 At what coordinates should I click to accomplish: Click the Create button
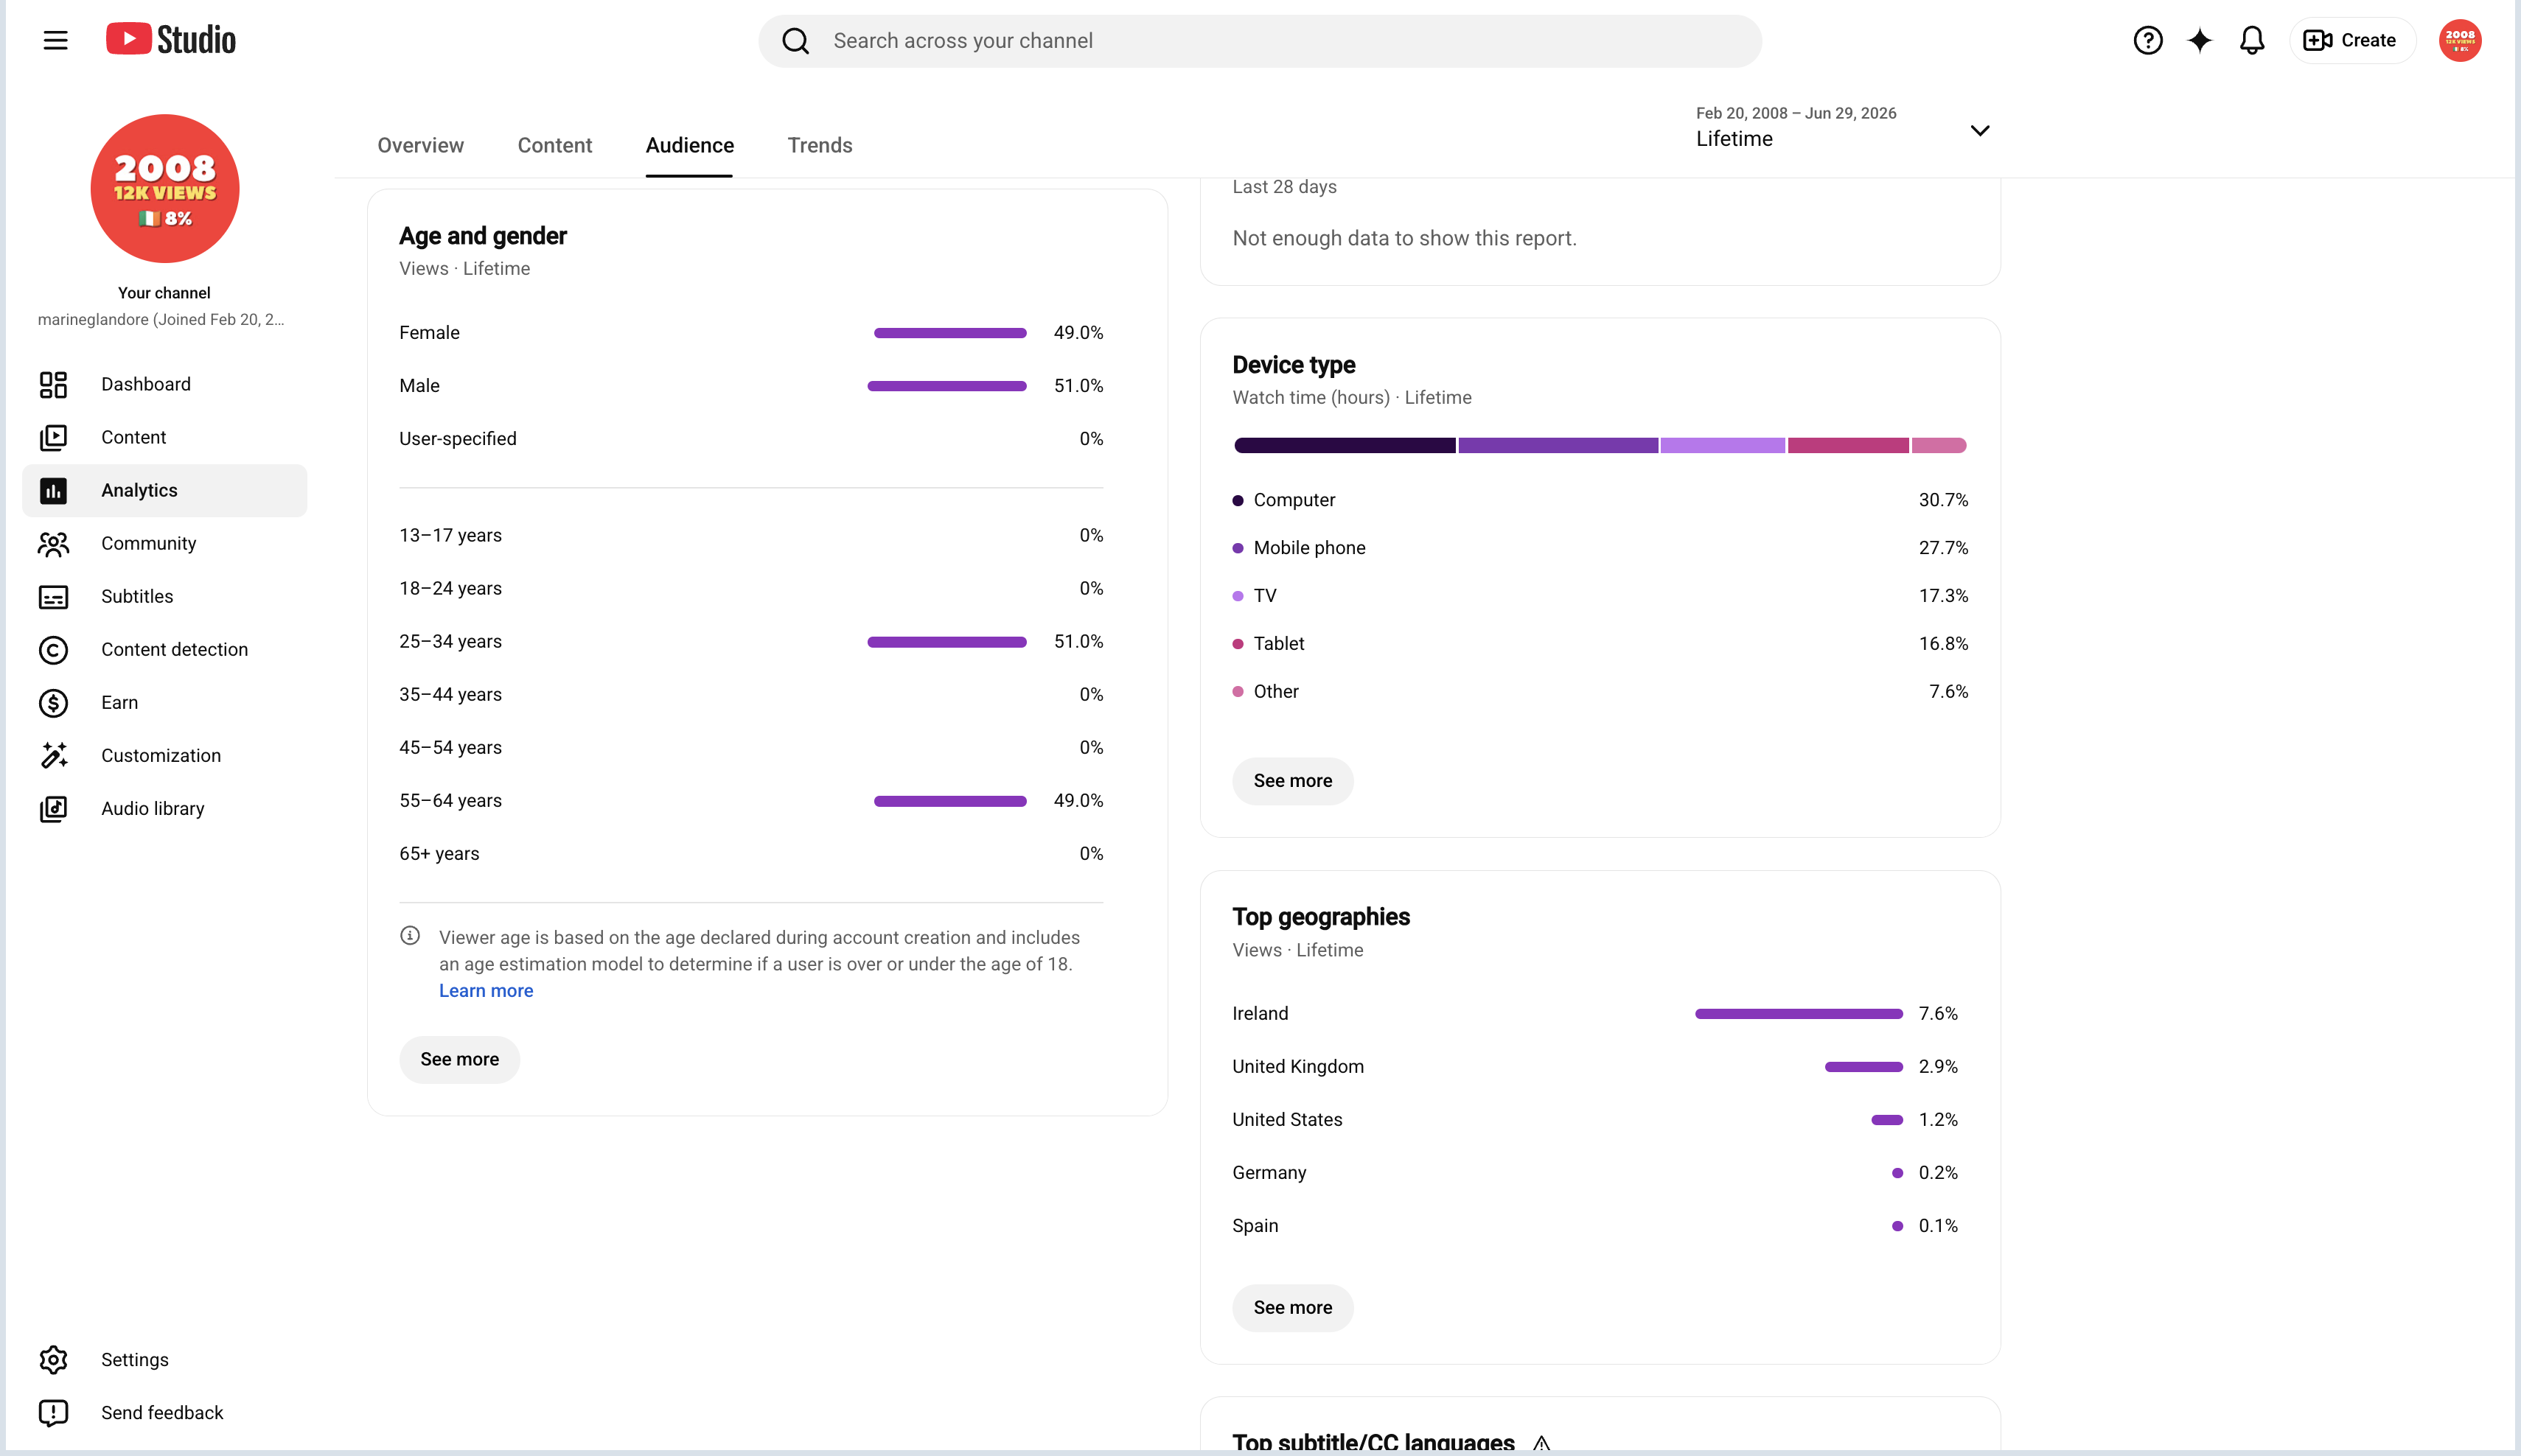[x=2351, y=40]
